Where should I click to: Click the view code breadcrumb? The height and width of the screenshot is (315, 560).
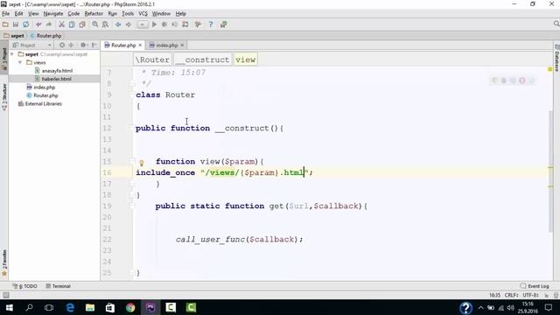(245, 59)
